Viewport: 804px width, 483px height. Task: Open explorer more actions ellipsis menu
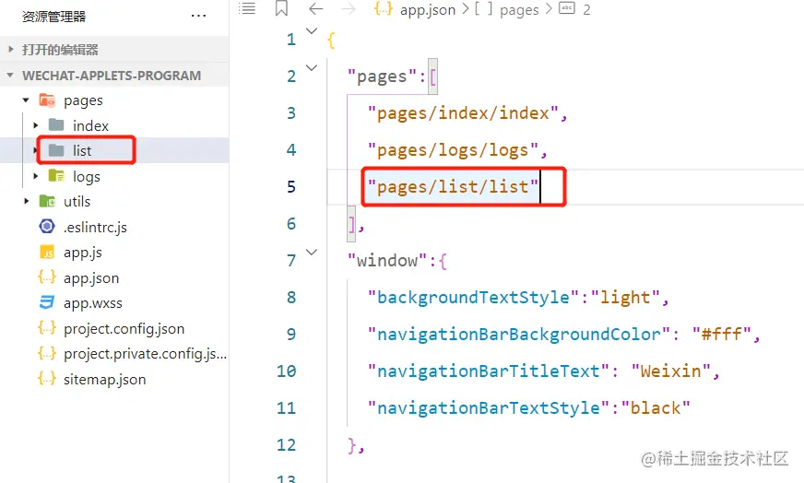(x=198, y=16)
